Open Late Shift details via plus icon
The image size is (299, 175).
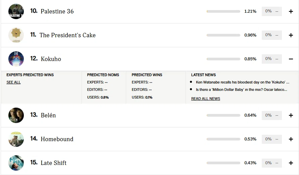(291, 163)
